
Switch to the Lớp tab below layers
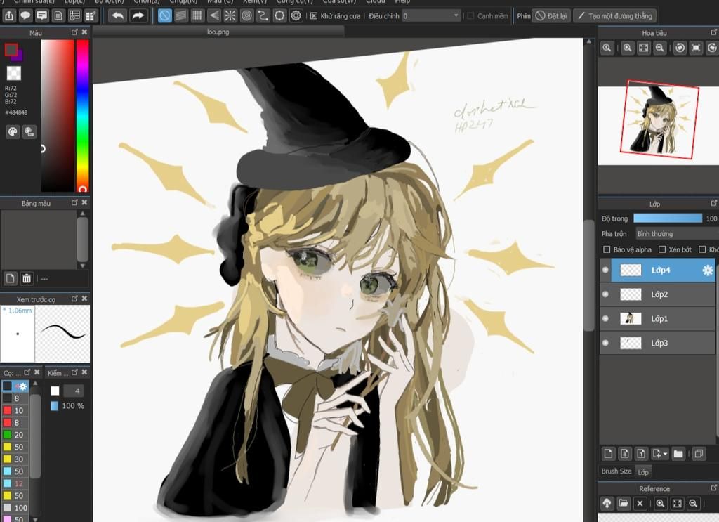tap(643, 471)
